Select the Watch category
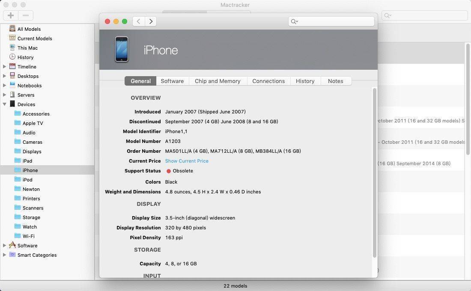The width and height of the screenshot is (471, 291). [48, 227]
